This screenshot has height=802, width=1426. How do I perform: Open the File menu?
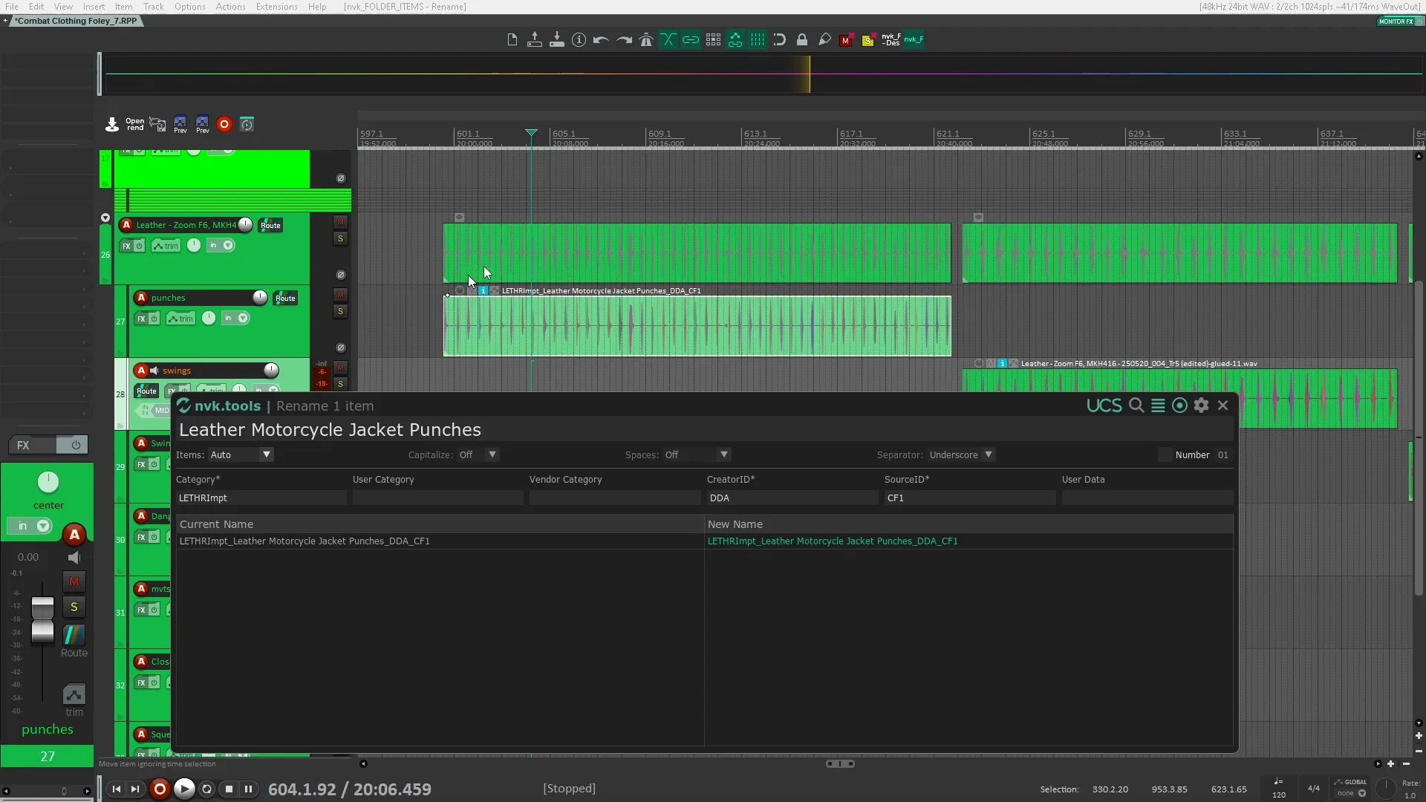(12, 7)
